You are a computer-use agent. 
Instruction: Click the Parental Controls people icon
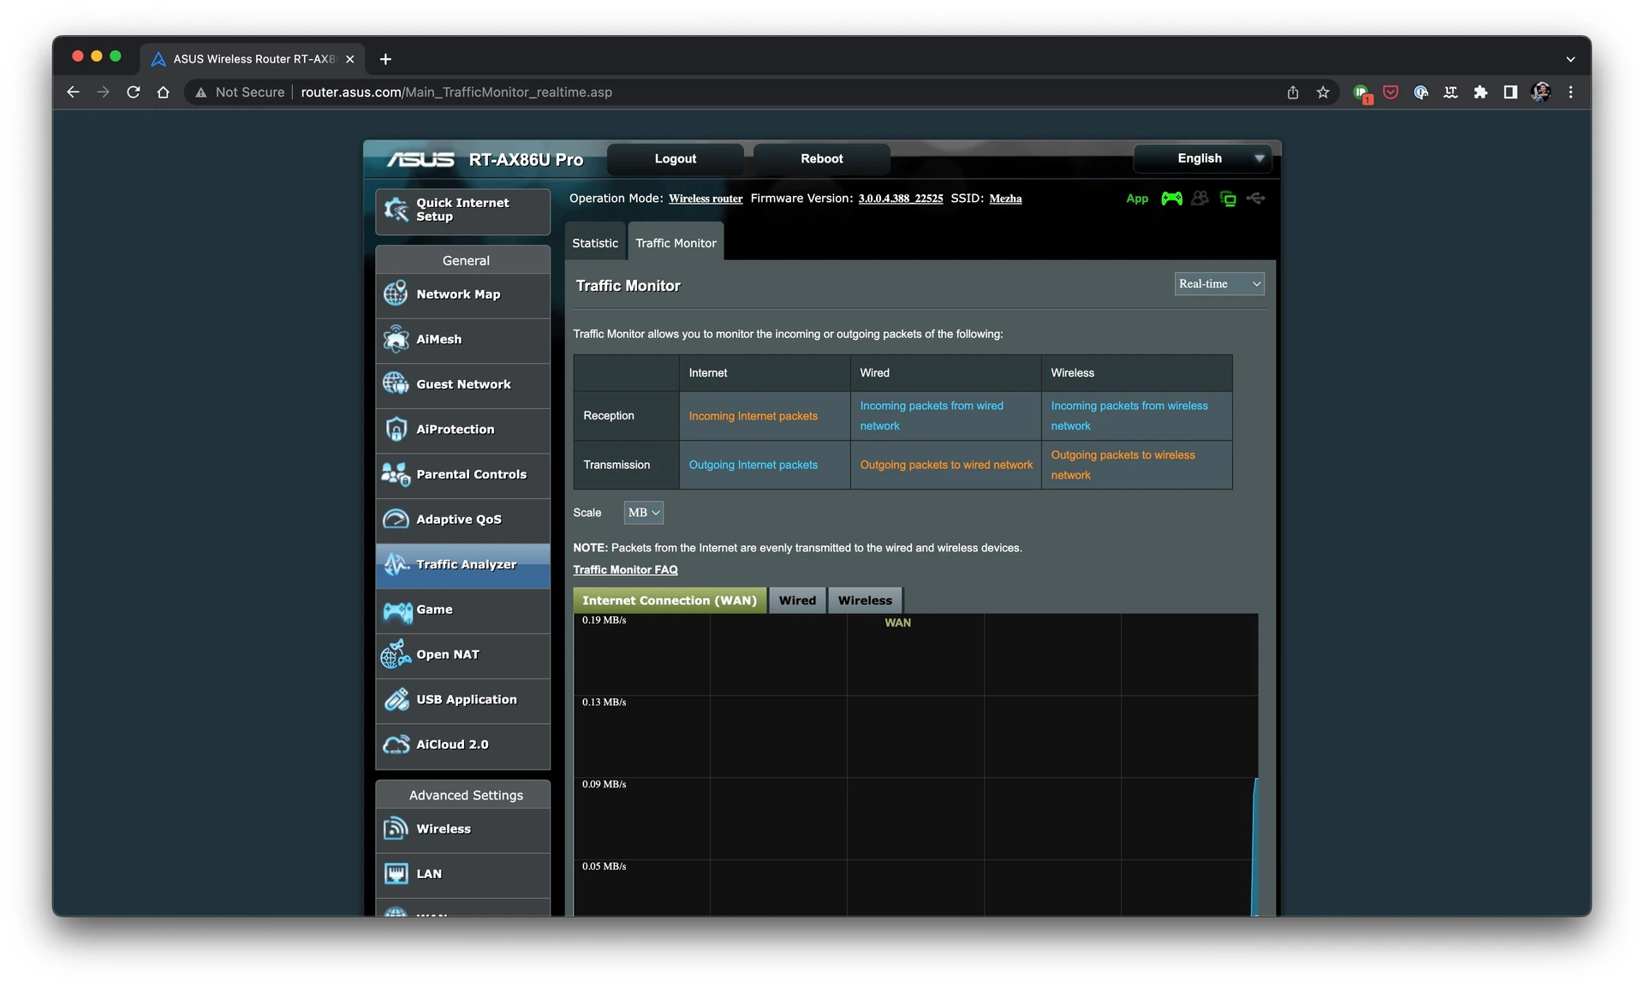click(x=396, y=474)
